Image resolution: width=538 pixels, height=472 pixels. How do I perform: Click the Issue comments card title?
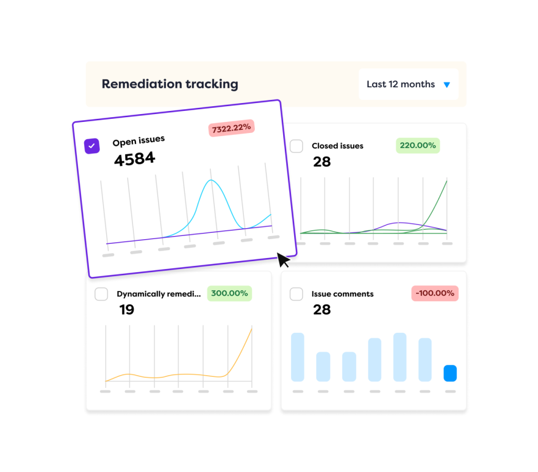(x=343, y=294)
